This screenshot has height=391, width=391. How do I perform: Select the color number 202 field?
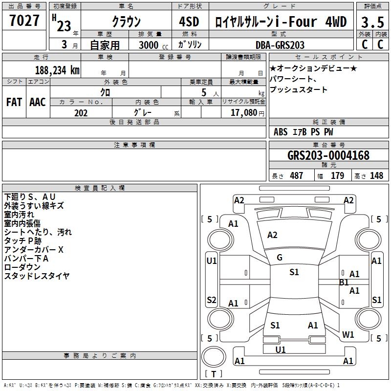(81, 113)
